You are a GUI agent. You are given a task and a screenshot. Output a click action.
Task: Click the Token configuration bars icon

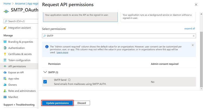click(5, 60)
